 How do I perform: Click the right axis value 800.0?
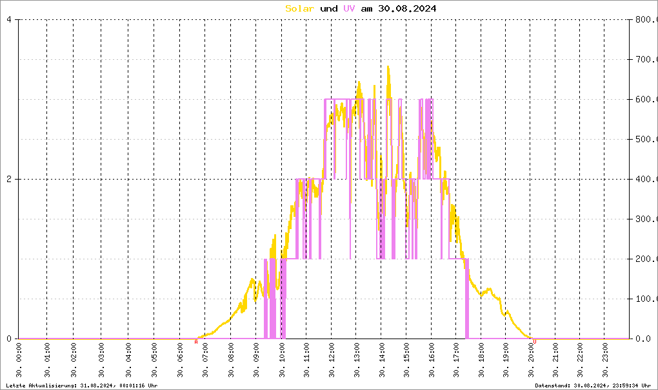646,20
